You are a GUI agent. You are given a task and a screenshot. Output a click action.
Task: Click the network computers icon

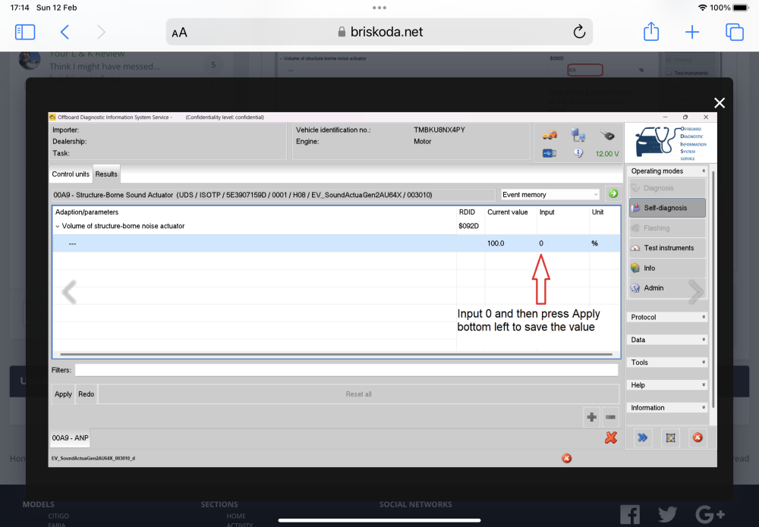tap(578, 136)
